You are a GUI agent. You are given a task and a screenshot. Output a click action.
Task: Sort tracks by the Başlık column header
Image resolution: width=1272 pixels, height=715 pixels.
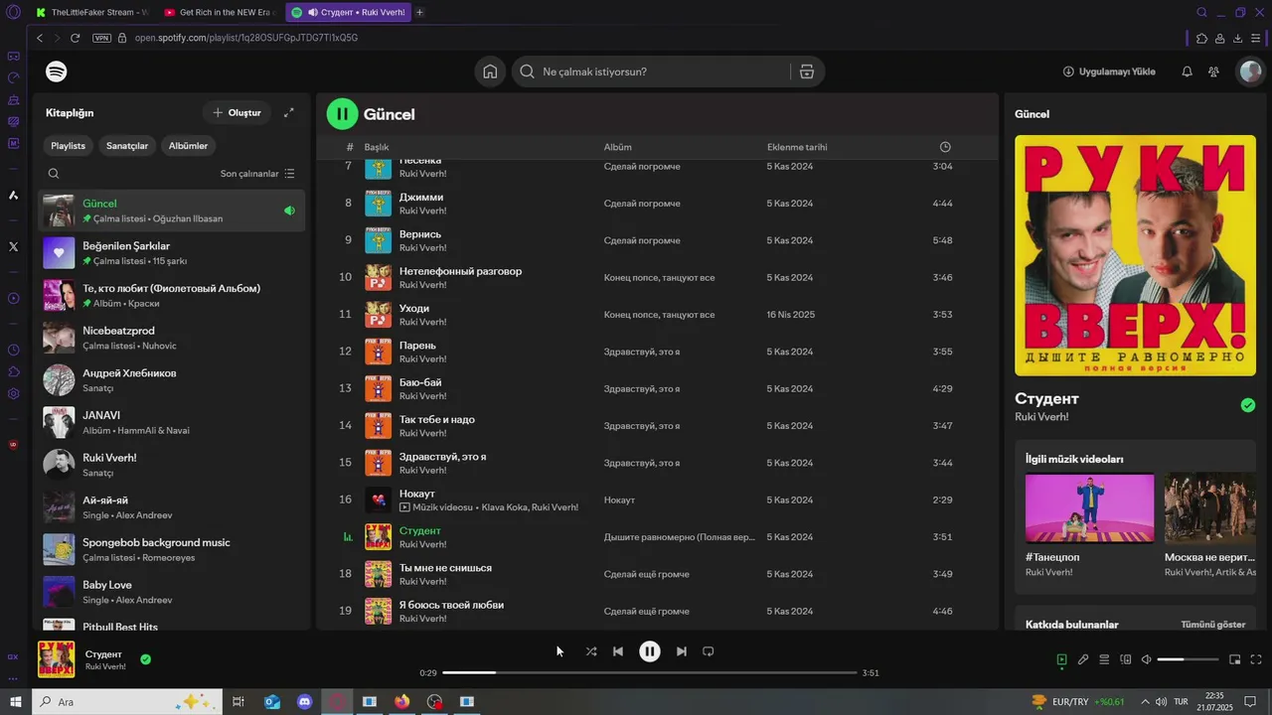tap(377, 147)
